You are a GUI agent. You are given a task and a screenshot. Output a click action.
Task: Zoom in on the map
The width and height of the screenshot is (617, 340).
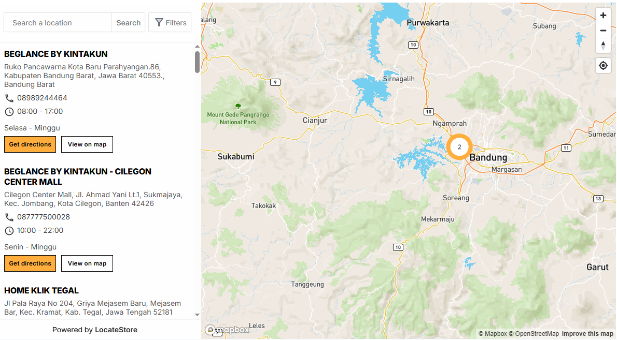pyautogui.click(x=603, y=16)
